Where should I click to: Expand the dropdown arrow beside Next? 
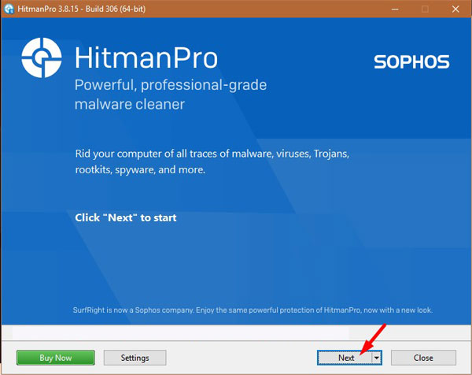(x=376, y=358)
